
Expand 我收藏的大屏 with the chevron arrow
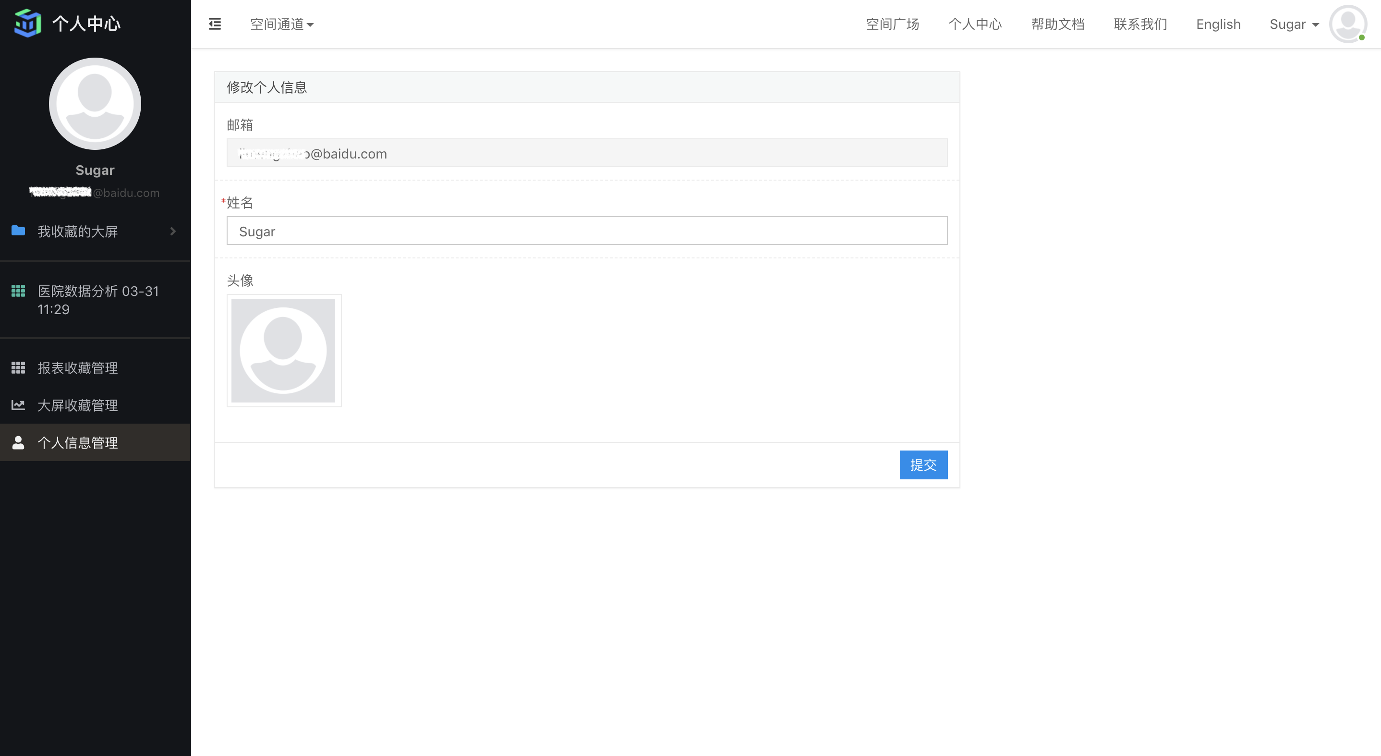[173, 231]
